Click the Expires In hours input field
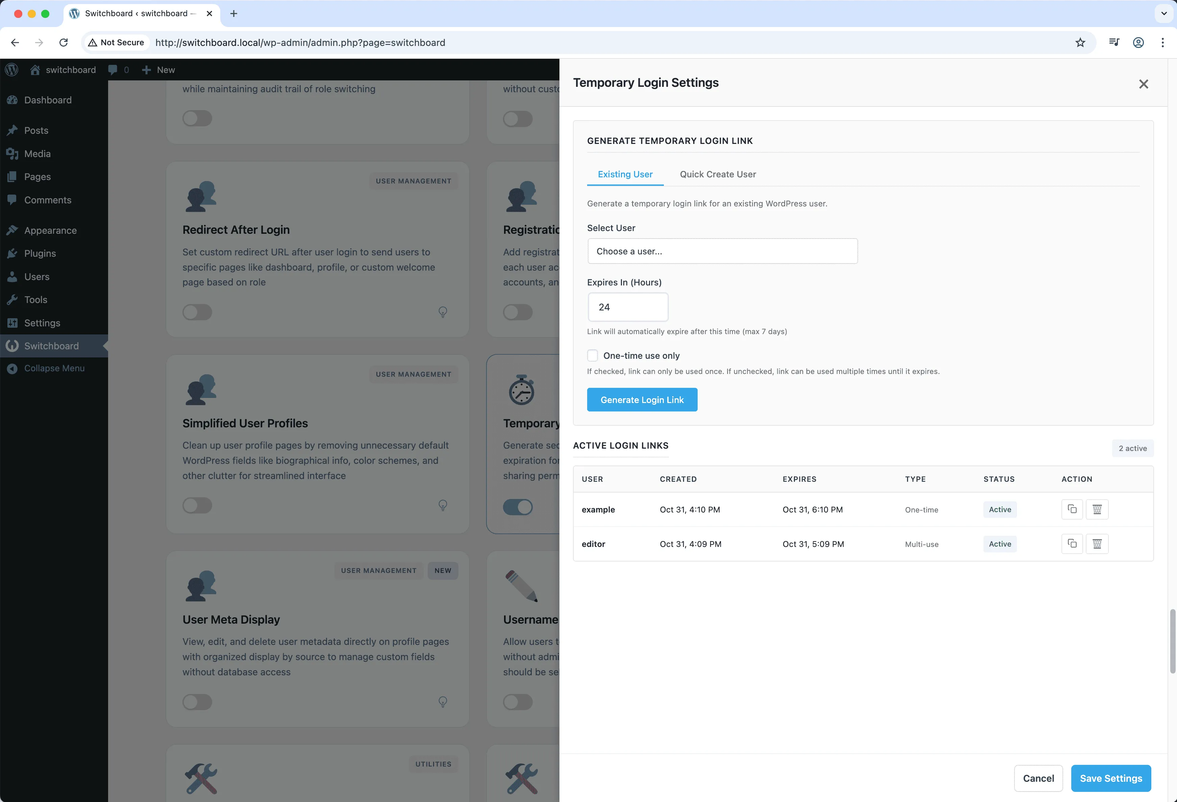1177x802 pixels. (627, 307)
